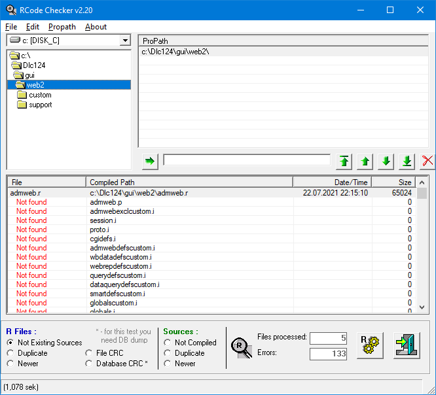This screenshot has width=436, height=395.
Task: Select the admweb.r file row
Action: (212, 193)
